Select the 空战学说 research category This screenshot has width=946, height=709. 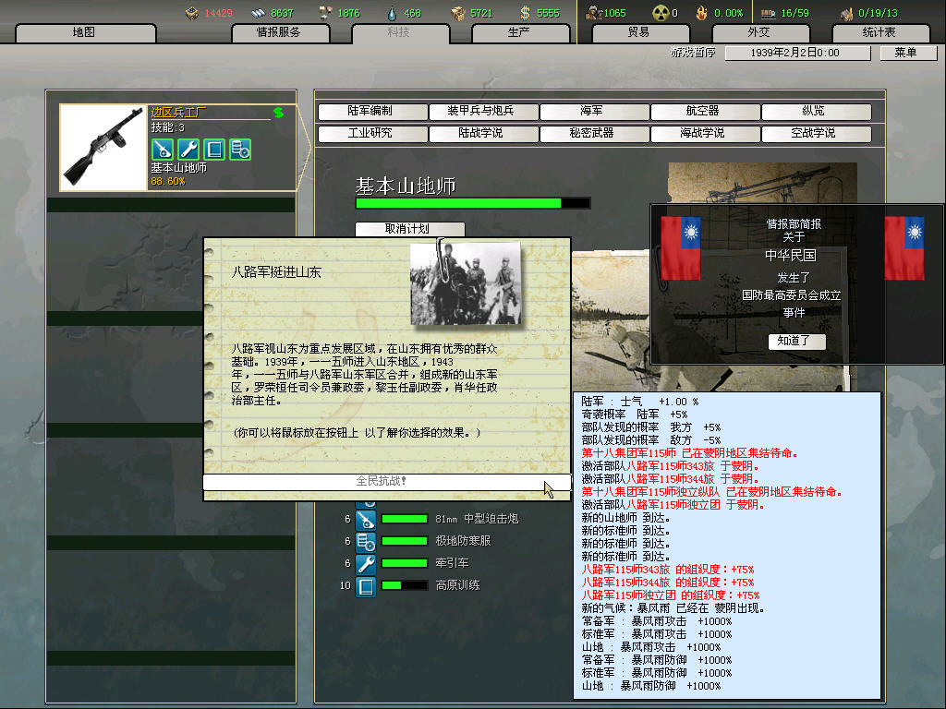(x=817, y=133)
